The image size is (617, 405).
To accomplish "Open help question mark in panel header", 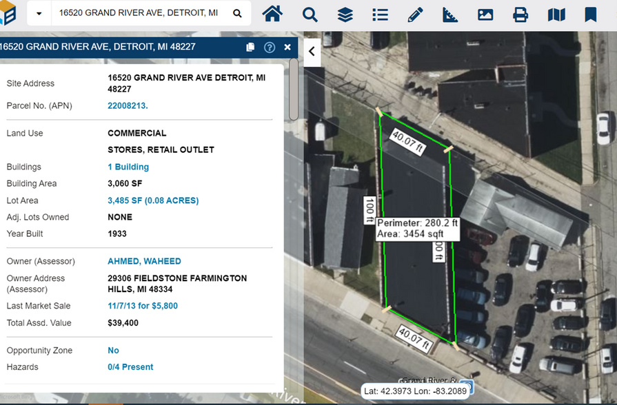I will coord(270,48).
